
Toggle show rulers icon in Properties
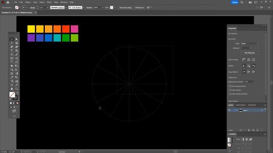(x=244, y=59)
